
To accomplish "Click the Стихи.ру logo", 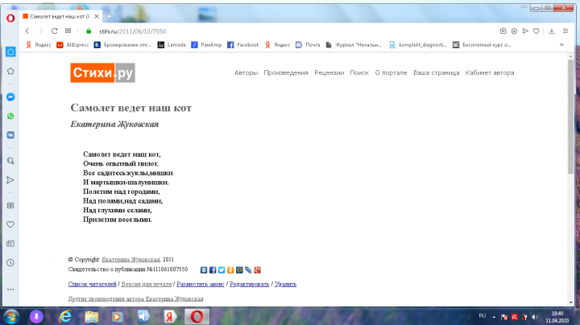I will [x=103, y=72].
